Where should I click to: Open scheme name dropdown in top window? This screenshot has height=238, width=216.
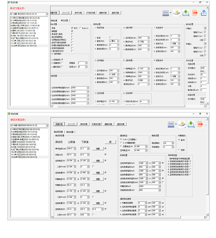click(47, 14)
